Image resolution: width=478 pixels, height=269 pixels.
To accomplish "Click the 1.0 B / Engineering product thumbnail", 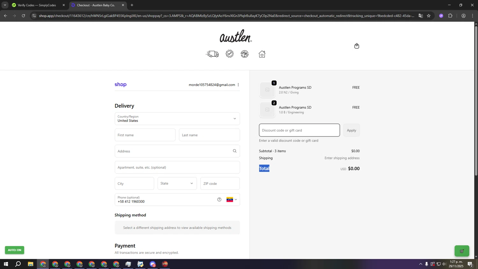I will (267, 110).
